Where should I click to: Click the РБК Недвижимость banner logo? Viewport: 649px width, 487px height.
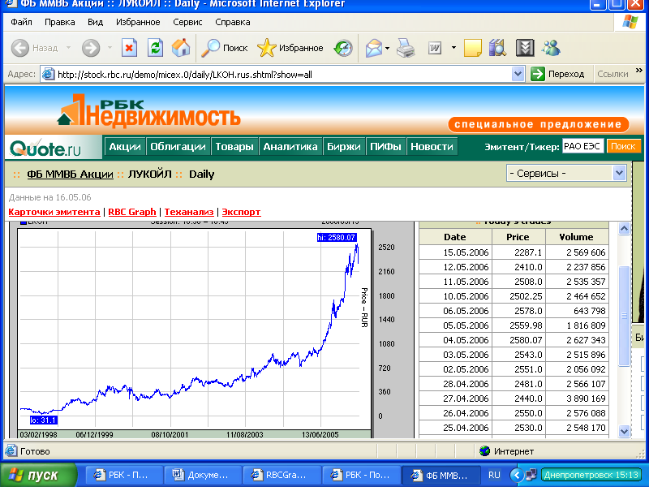[x=149, y=110]
